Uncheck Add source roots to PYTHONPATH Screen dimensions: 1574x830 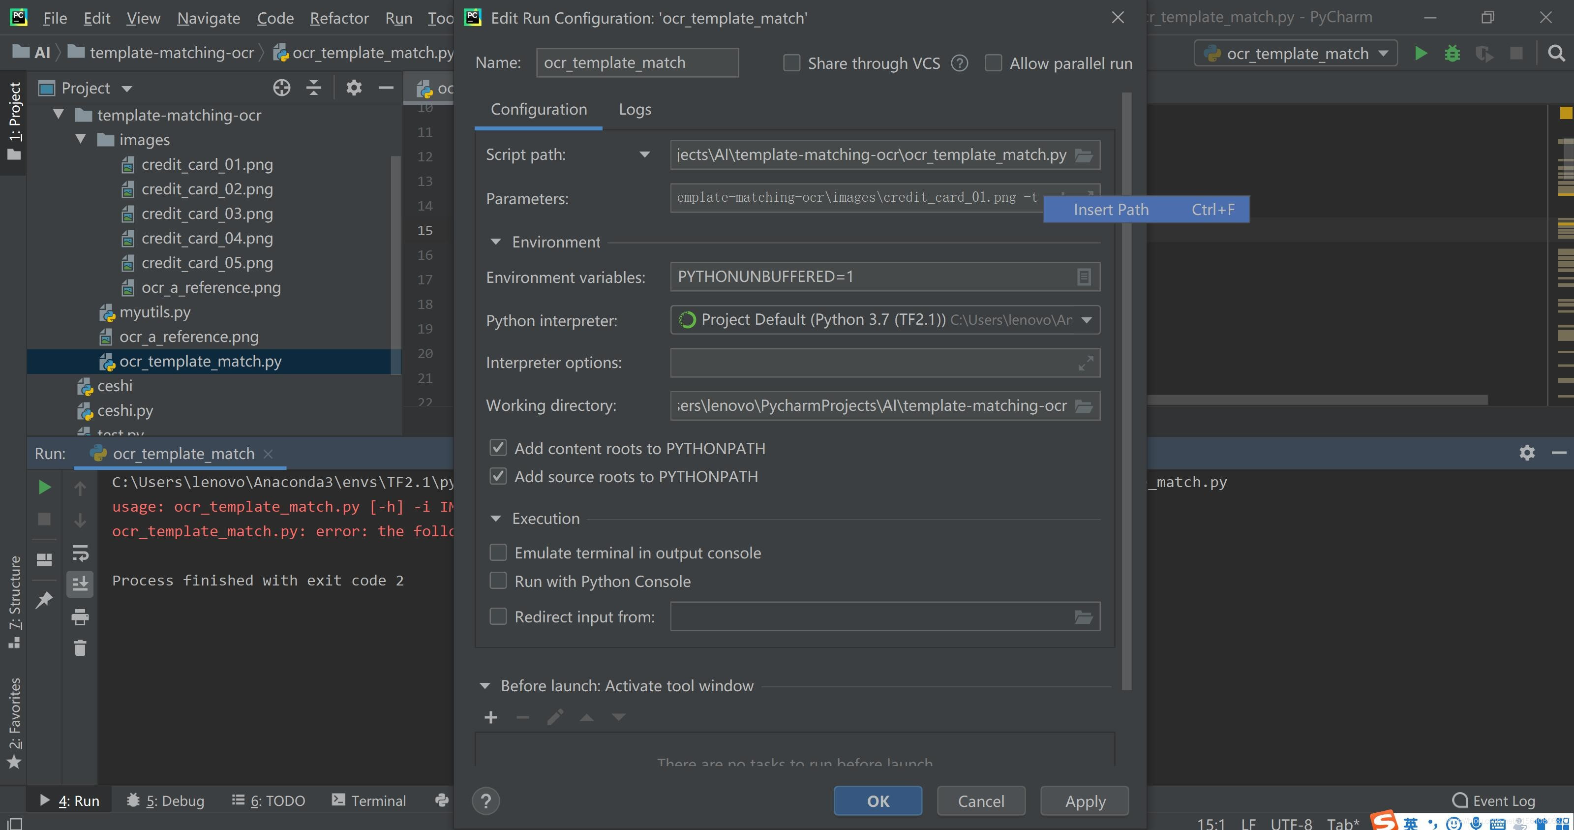click(x=498, y=476)
